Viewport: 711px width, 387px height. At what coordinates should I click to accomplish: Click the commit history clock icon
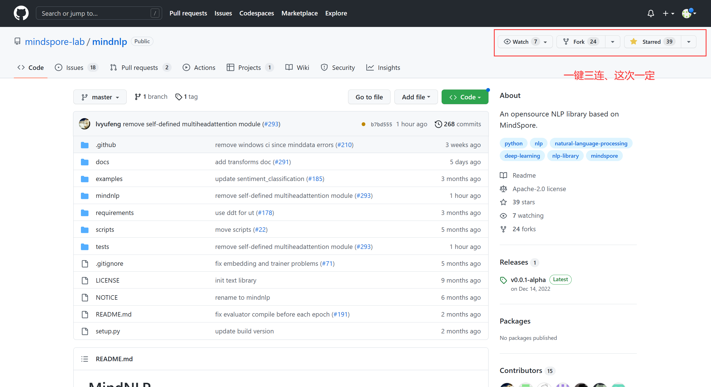pyautogui.click(x=438, y=124)
